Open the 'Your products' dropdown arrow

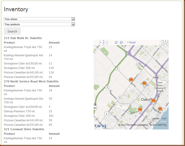click(x=73, y=24)
